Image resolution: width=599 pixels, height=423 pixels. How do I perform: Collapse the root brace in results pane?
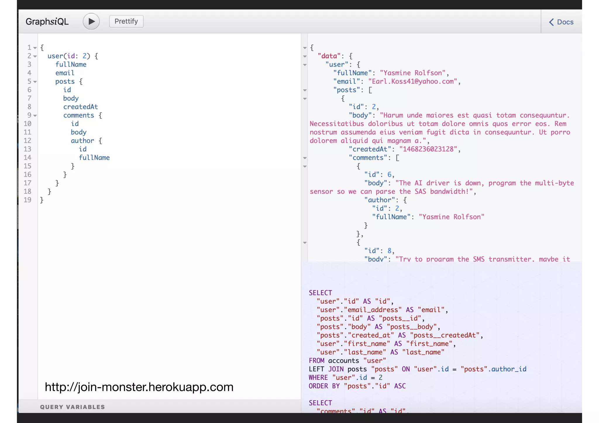(x=305, y=48)
